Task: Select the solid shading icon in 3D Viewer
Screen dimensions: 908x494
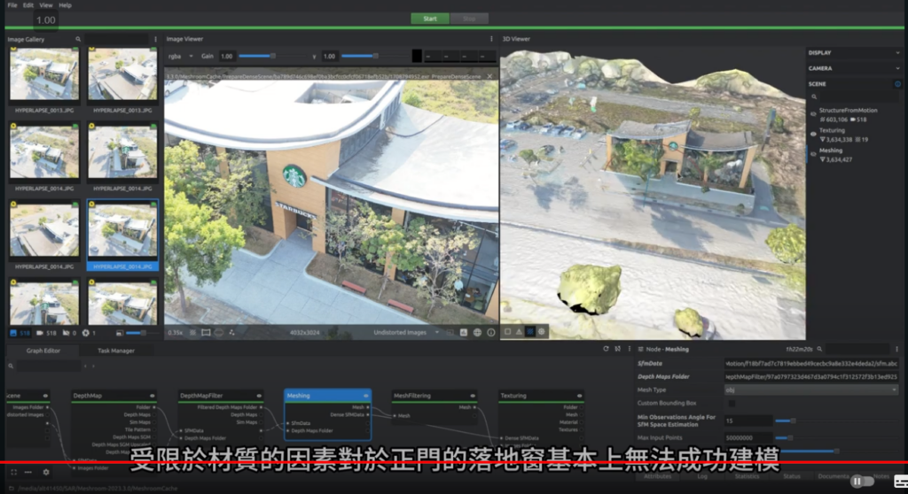Action: tap(507, 332)
